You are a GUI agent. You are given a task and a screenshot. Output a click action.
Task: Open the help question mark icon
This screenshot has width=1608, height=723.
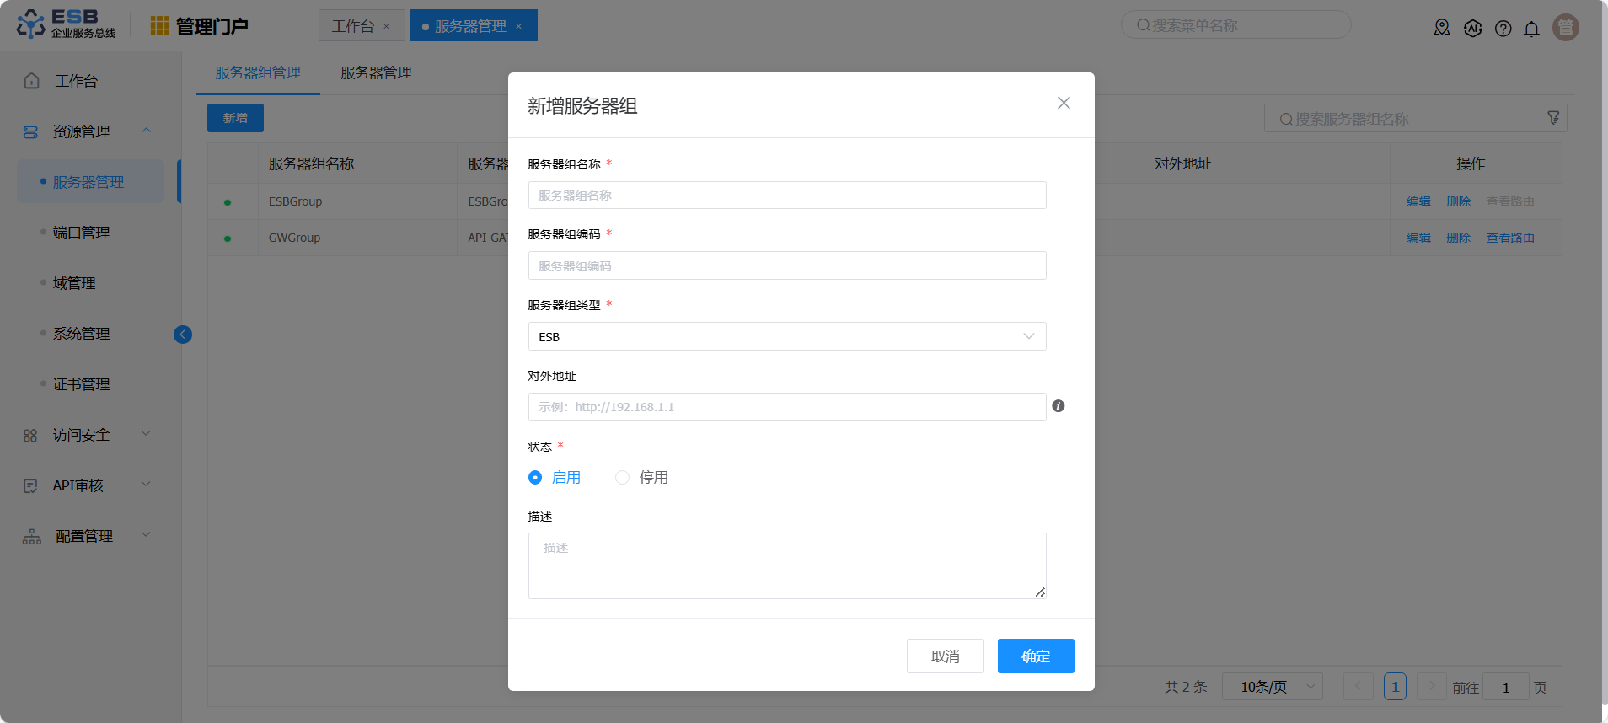(1503, 29)
